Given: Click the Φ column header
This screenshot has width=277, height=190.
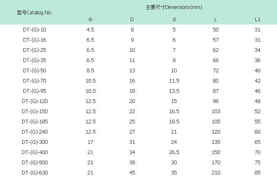Looking at the screenshot, I should (x=91, y=19).
